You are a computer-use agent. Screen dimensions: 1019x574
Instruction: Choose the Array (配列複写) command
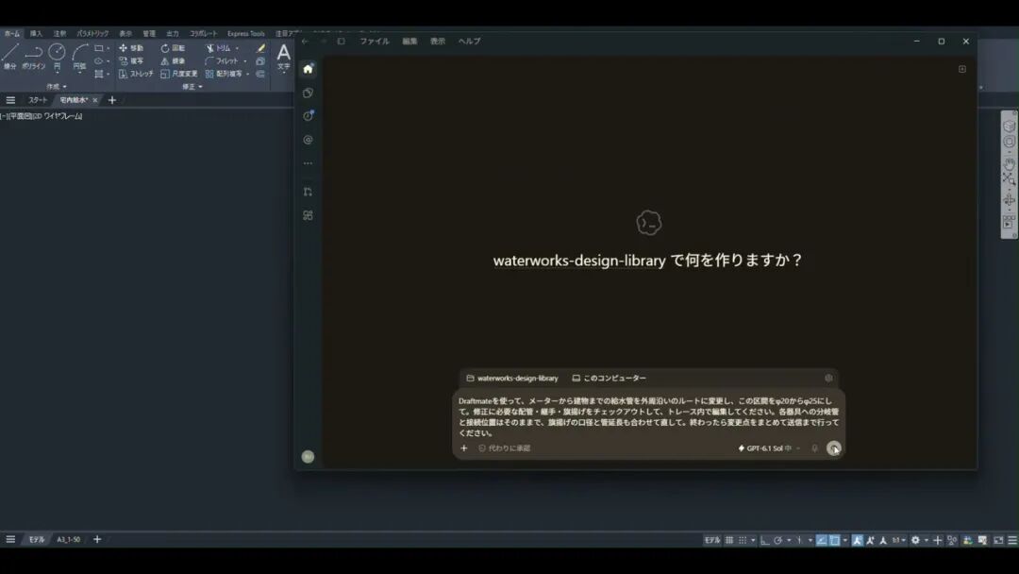click(224, 74)
